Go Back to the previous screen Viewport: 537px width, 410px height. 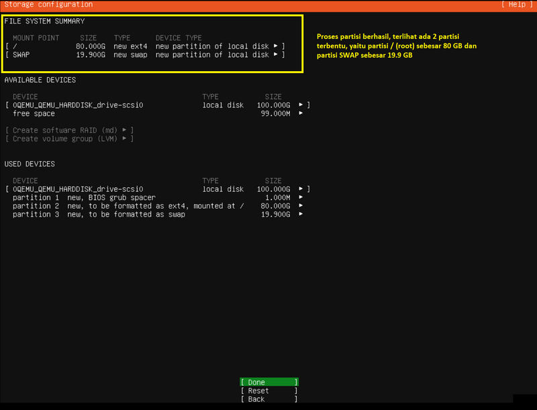coord(268,399)
